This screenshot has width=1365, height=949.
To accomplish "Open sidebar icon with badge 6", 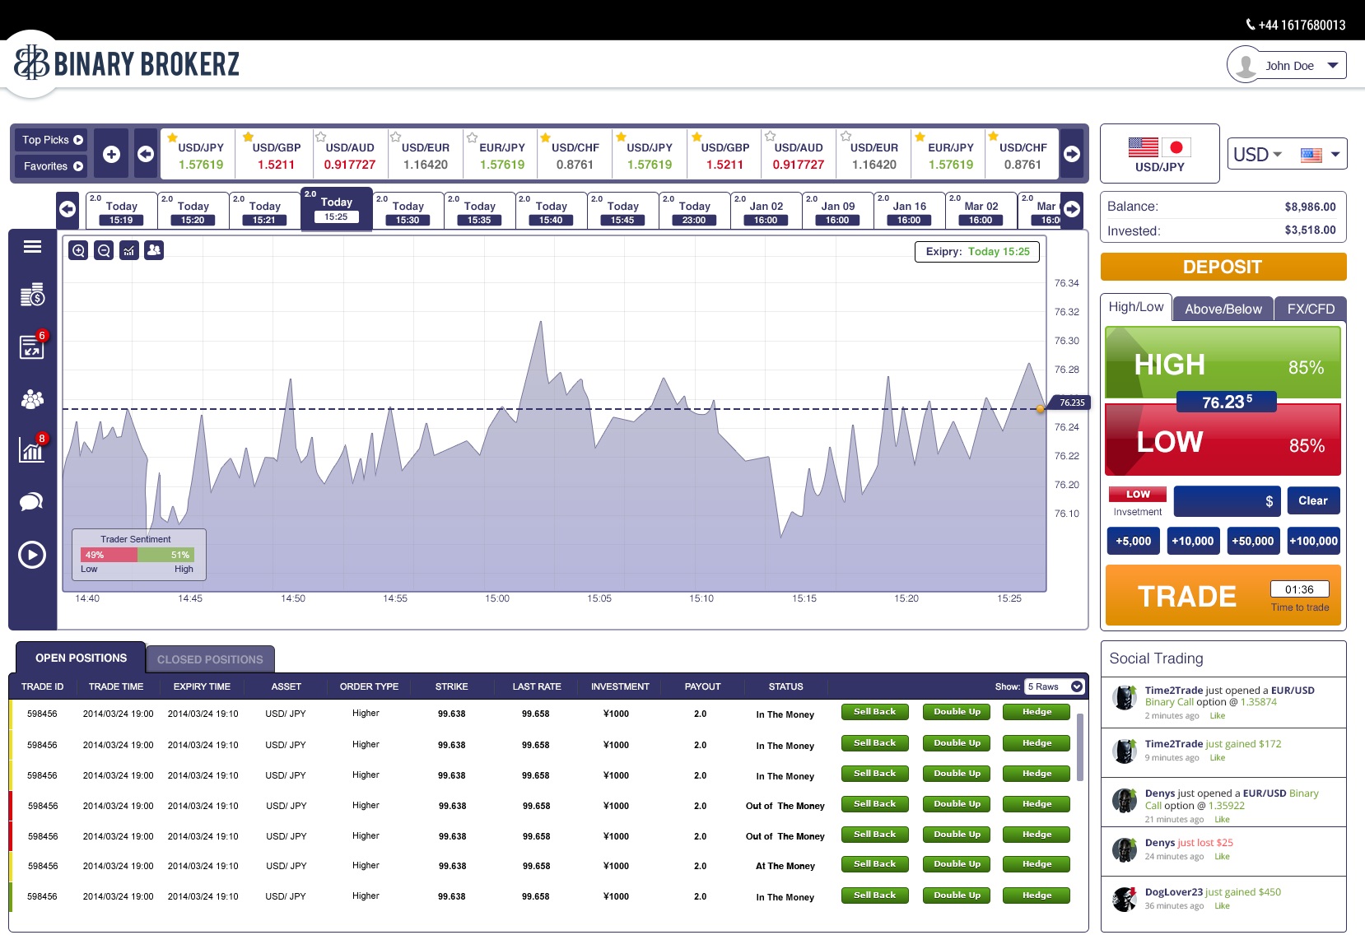I will pos(32,346).
